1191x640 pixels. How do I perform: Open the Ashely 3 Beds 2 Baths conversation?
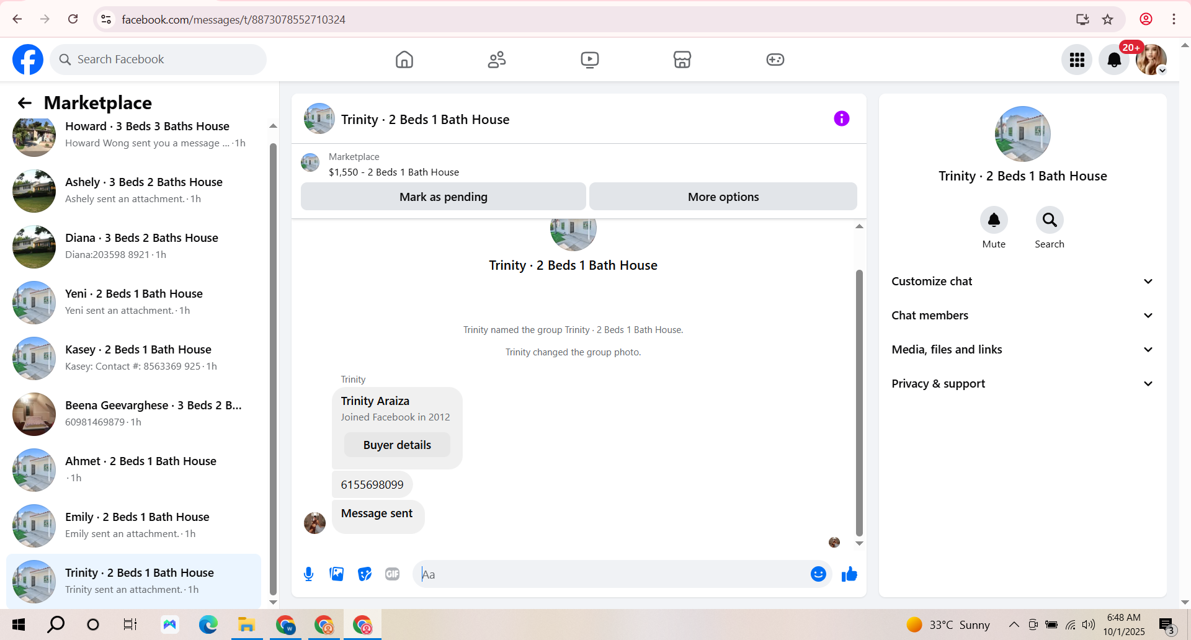pyautogui.click(x=133, y=190)
